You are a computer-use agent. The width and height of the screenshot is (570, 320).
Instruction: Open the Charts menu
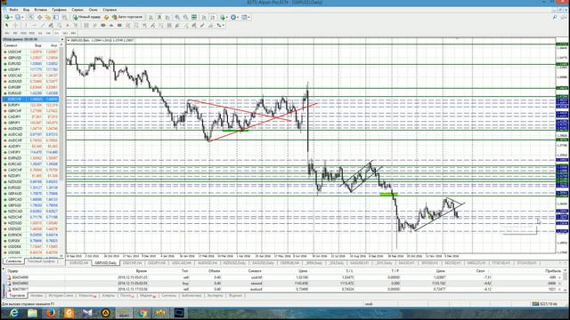[x=60, y=10]
